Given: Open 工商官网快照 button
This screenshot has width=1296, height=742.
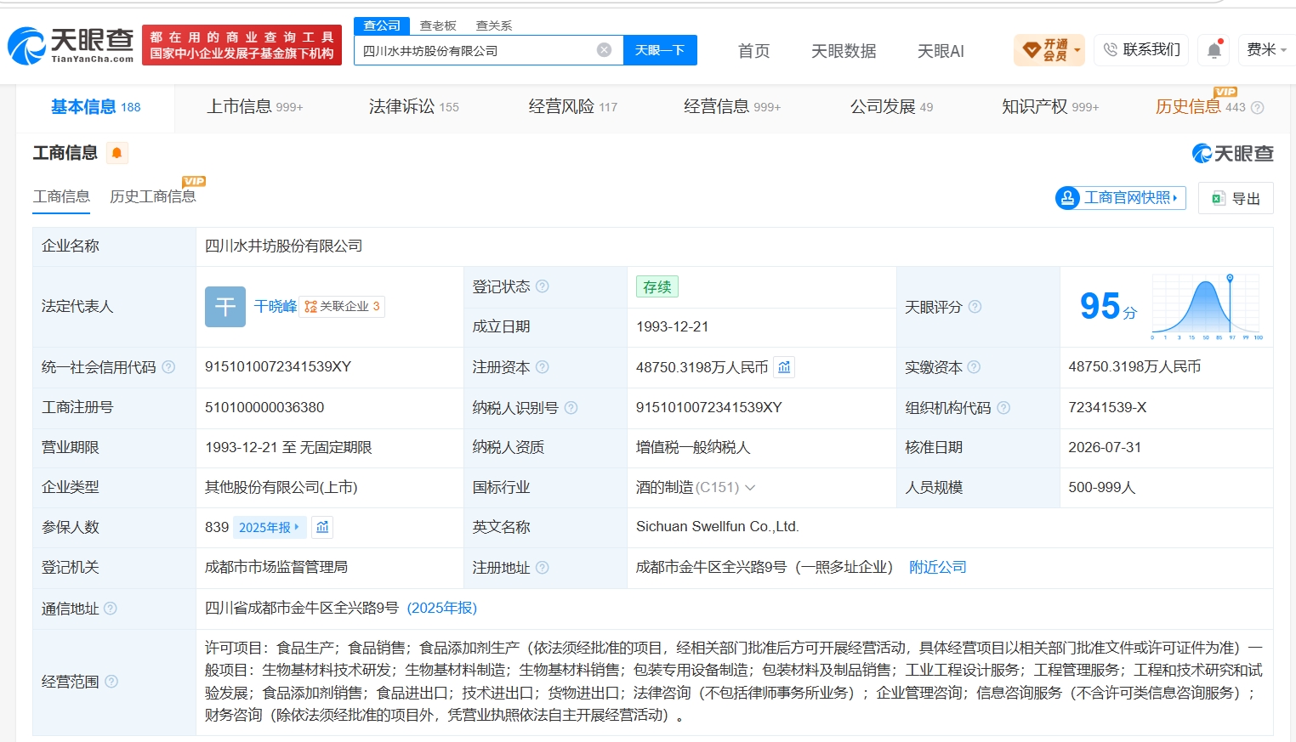Looking at the screenshot, I should coord(1120,198).
